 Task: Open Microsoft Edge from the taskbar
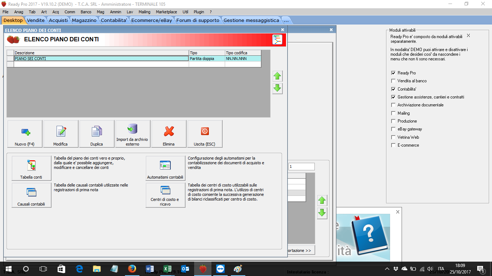click(x=79, y=269)
